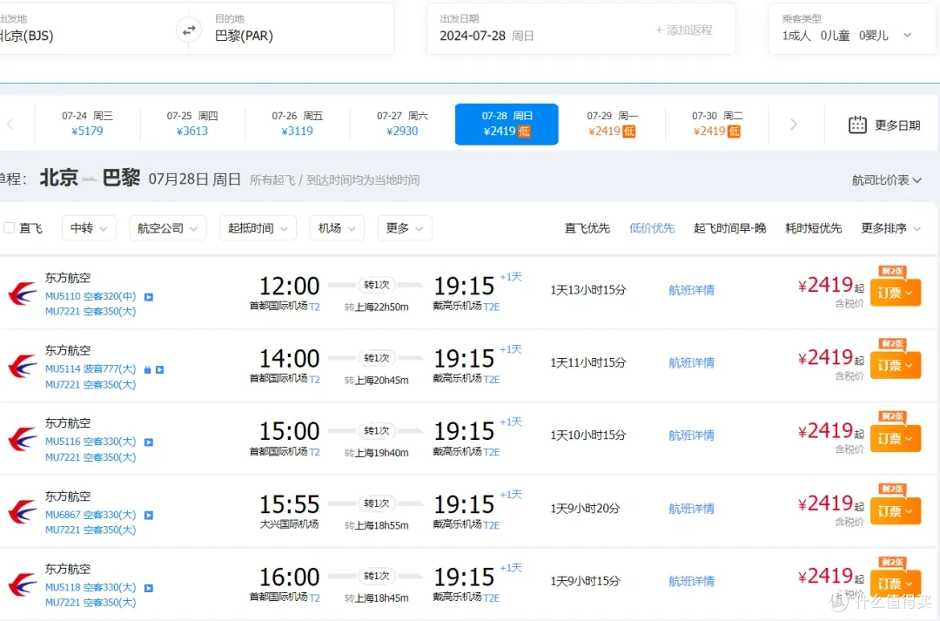This screenshot has height=621, width=940.
Task: Go to previous dates arrow
Action: click(x=10, y=125)
